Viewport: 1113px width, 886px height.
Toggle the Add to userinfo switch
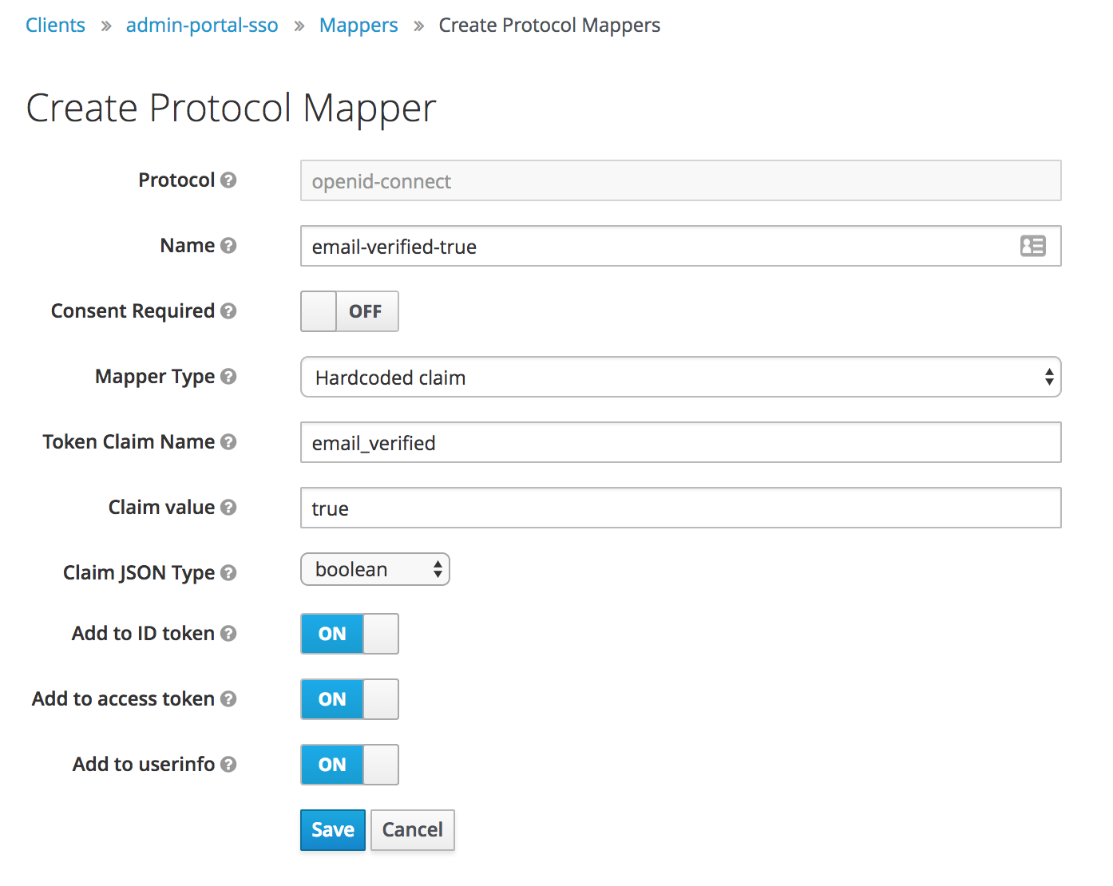coord(349,765)
